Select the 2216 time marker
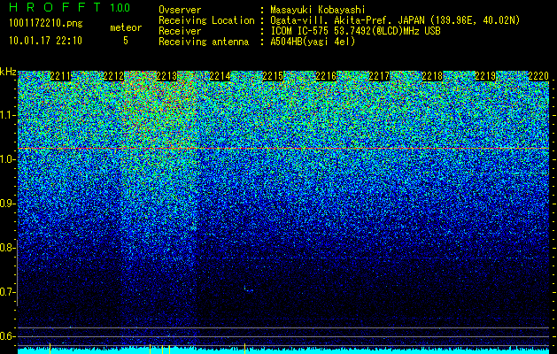 [326, 76]
